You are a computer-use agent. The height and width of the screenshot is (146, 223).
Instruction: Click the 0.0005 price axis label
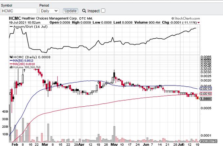click(206, 108)
